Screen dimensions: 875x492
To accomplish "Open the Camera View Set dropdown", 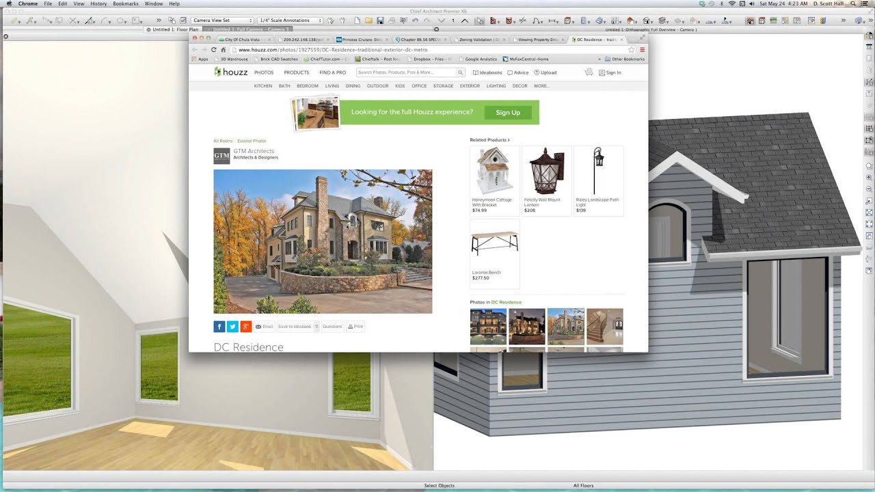I will [x=222, y=20].
